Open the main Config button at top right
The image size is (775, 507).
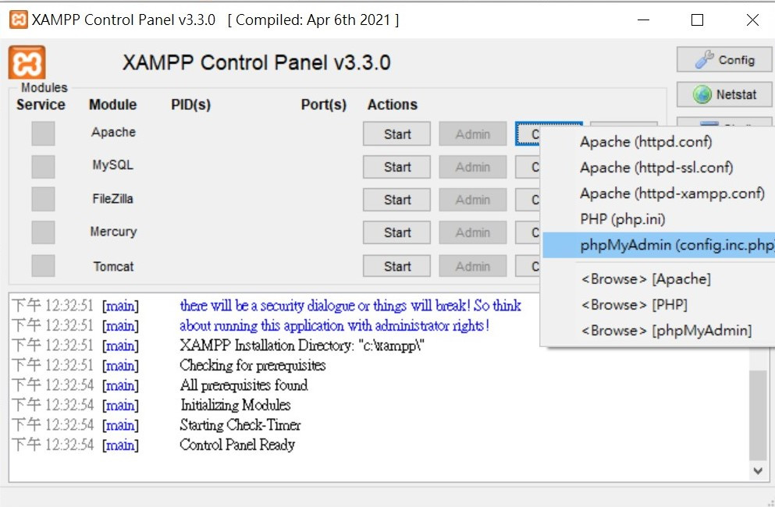[724, 60]
